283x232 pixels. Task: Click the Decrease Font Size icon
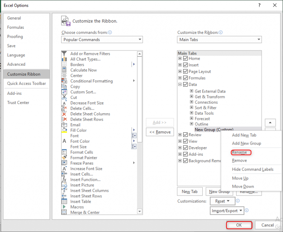(x=64, y=103)
